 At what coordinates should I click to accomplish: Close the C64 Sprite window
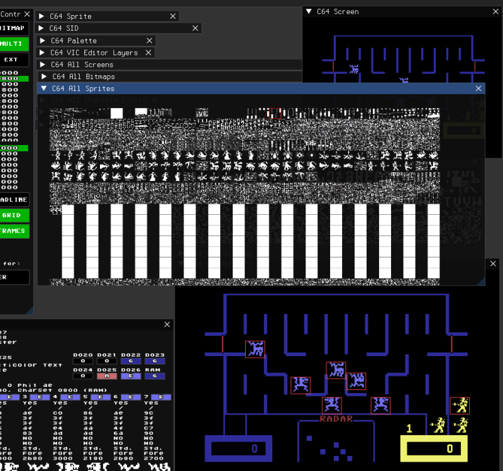tap(172, 16)
